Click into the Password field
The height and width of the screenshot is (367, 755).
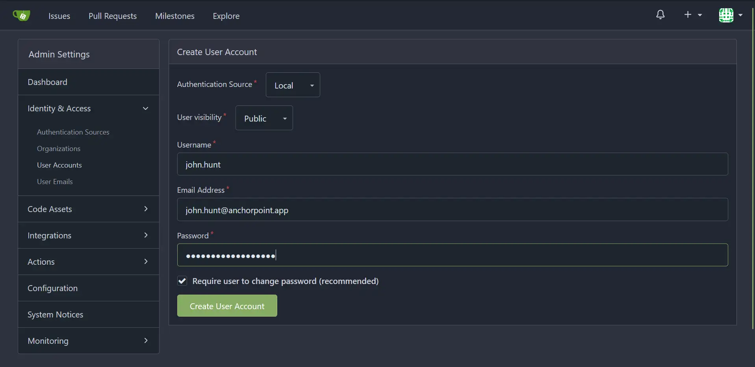point(453,255)
